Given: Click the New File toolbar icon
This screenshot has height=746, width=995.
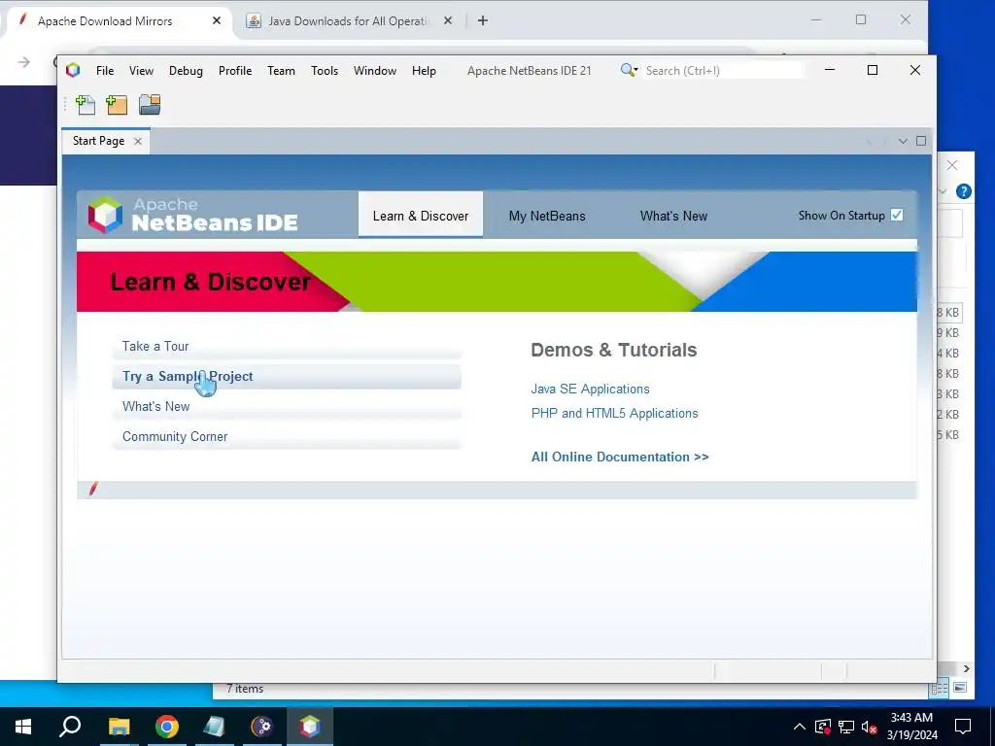Looking at the screenshot, I should [86, 105].
